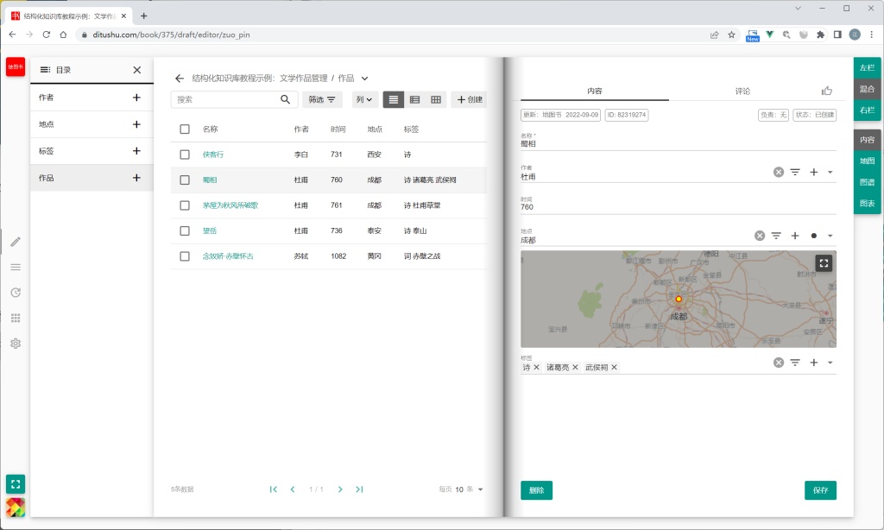Screen dimensions: 884x530
Task: Clear all tags in 标签 field
Action: [779, 363]
